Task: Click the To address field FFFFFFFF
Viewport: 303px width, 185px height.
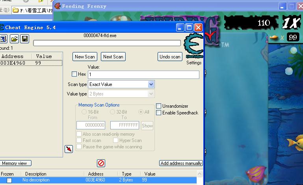Action: (125, 125)
